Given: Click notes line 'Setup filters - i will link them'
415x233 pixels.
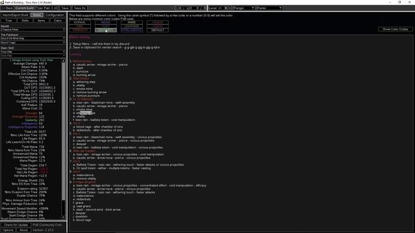Looking at the screenshot, I should 99,44.
